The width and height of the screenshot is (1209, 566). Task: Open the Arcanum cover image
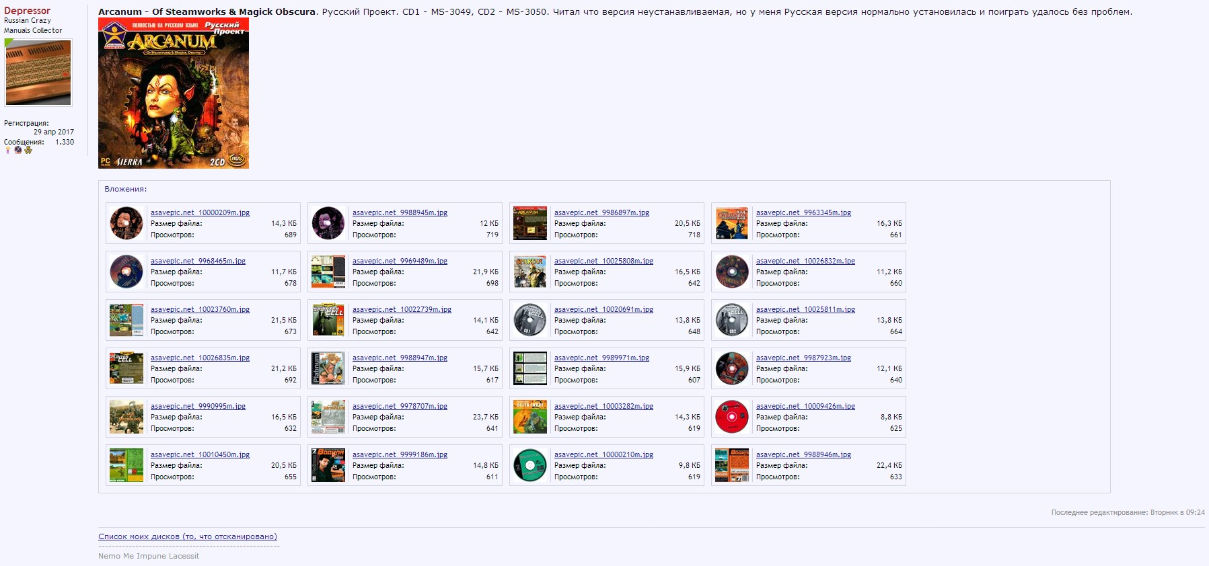174,93
